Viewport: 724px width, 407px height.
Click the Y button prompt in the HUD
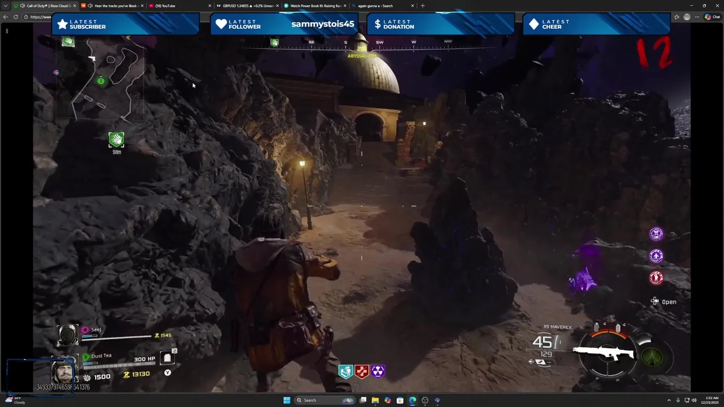[167, 373]
